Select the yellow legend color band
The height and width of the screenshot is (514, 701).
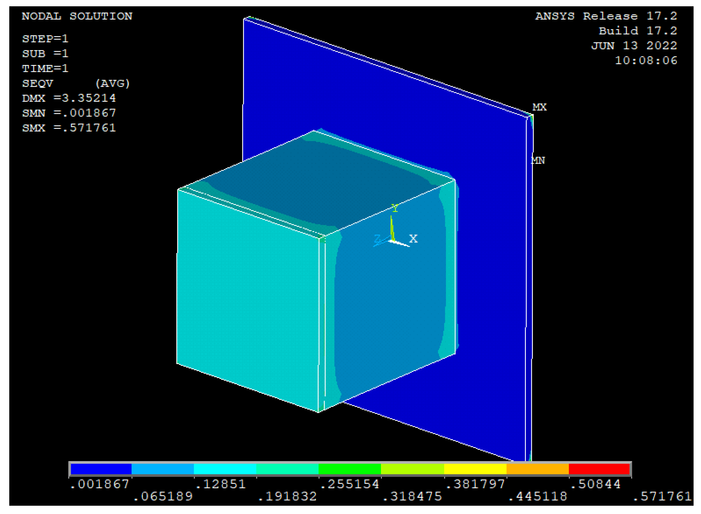475,469
